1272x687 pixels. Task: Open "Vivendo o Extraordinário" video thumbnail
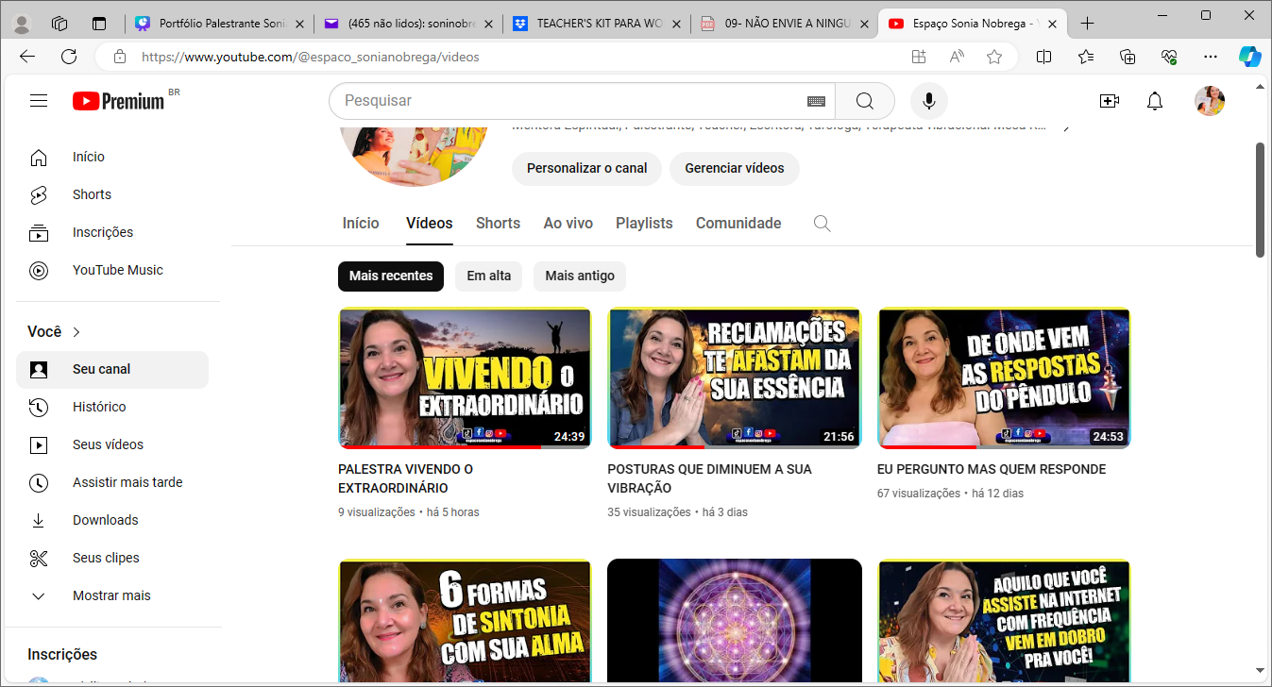(x=465, y=377)
